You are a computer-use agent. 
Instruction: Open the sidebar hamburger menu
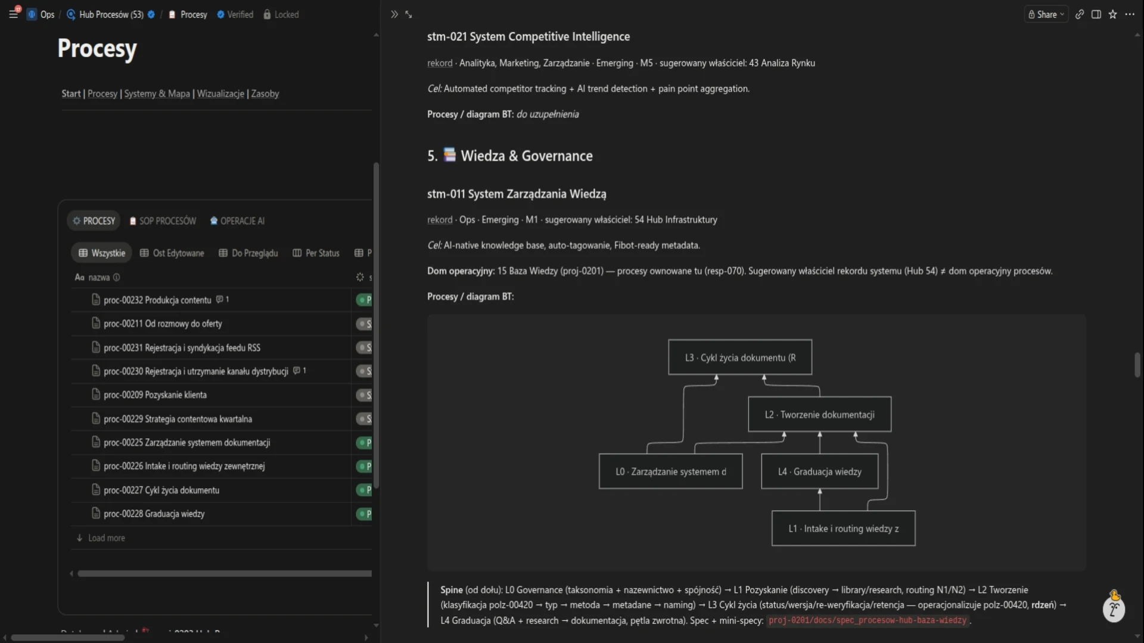(x=13, y=14)
